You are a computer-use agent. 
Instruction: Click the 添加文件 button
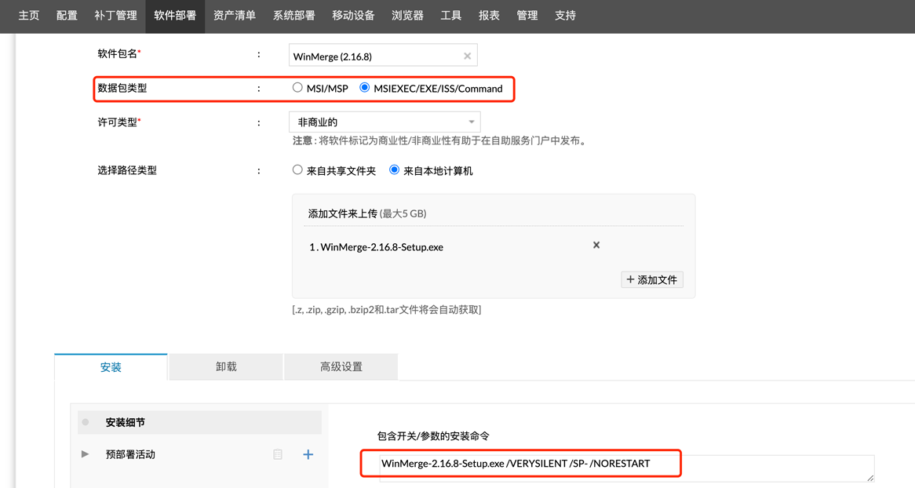click(652, 279)
